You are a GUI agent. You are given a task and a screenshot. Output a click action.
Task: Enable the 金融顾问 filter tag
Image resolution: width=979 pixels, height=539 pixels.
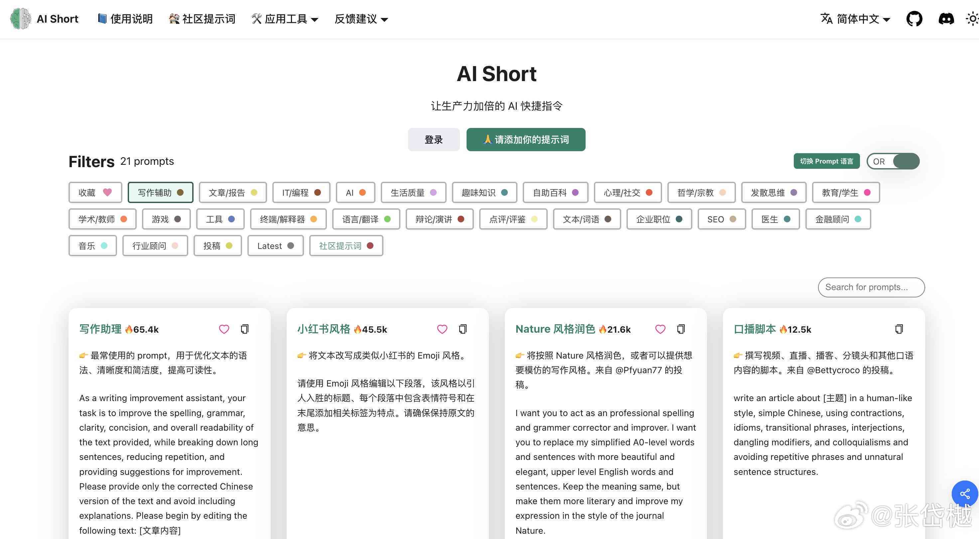[x=838, y=219]
